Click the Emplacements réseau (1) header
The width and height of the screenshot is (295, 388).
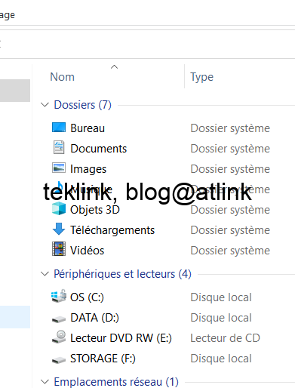coord(116,382)
